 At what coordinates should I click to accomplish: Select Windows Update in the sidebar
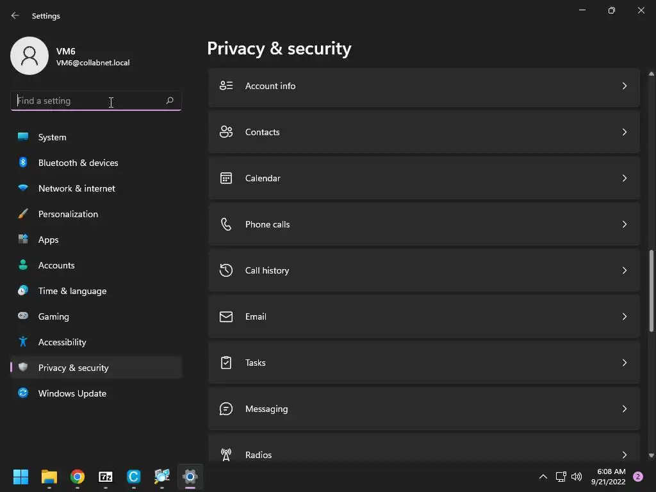tap(72, 393)
